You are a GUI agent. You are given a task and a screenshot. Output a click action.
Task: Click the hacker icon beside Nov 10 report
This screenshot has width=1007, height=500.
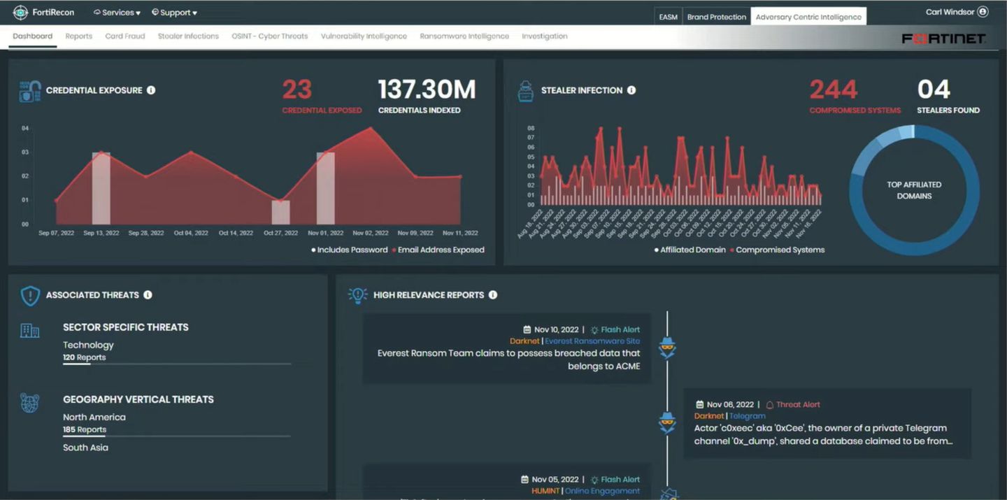click(x=667, y=348)
